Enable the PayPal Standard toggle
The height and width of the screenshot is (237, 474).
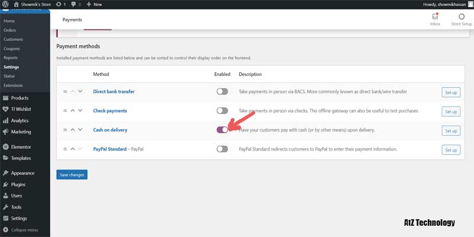click(222, 149)
